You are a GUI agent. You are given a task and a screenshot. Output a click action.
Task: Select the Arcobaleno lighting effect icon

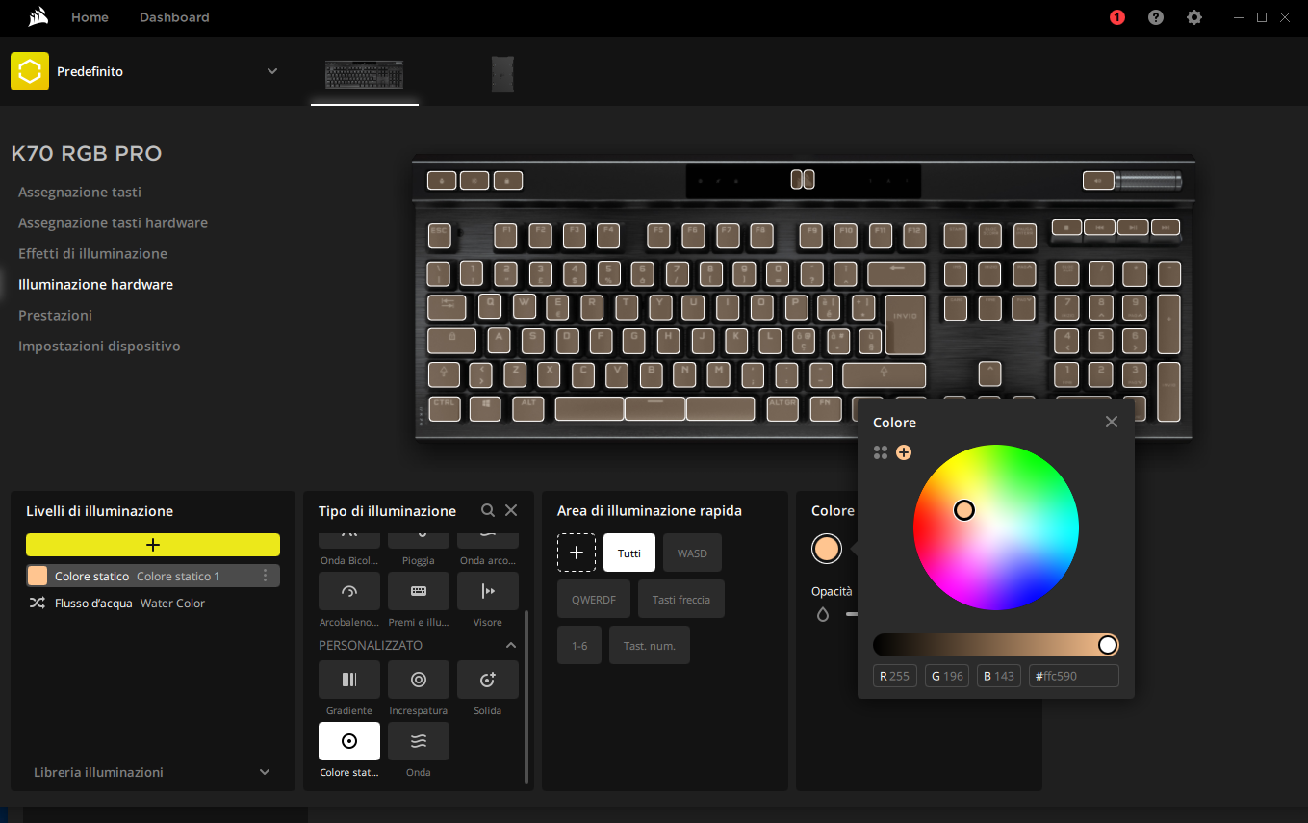(x=349, y=591)
